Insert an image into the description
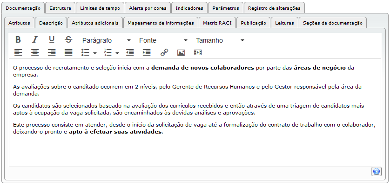The height and width of the screenshot is (185, 390). 181,52
